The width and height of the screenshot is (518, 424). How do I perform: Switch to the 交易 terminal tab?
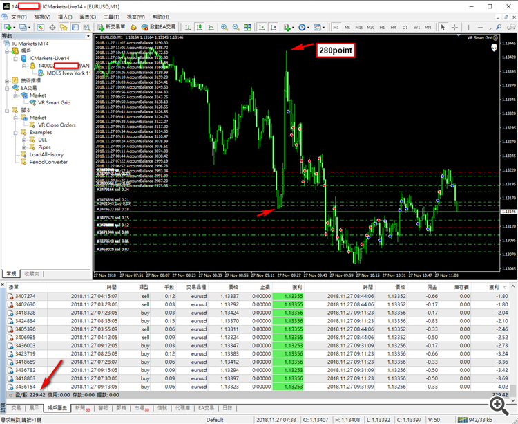tap(16, 408)
